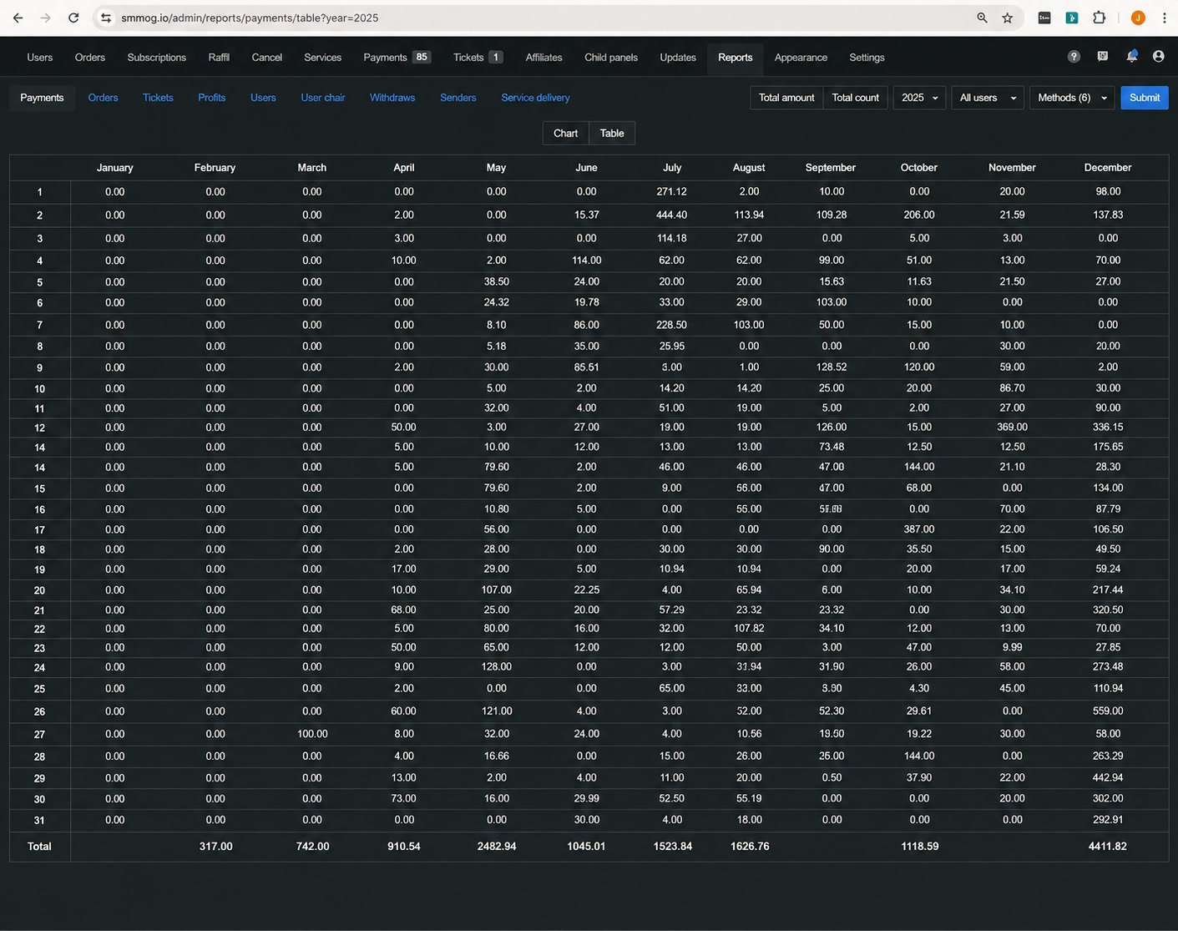Screen dimensions: 1178x931
Task: Click the 100.00 value in March
Action: coord(312,734)
